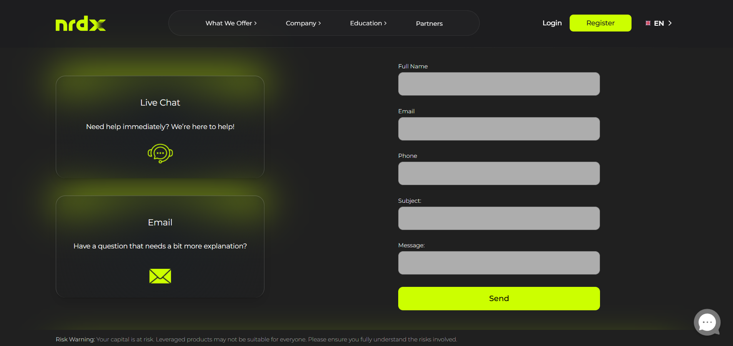Focus the Phone input field

tap(499, 173)
